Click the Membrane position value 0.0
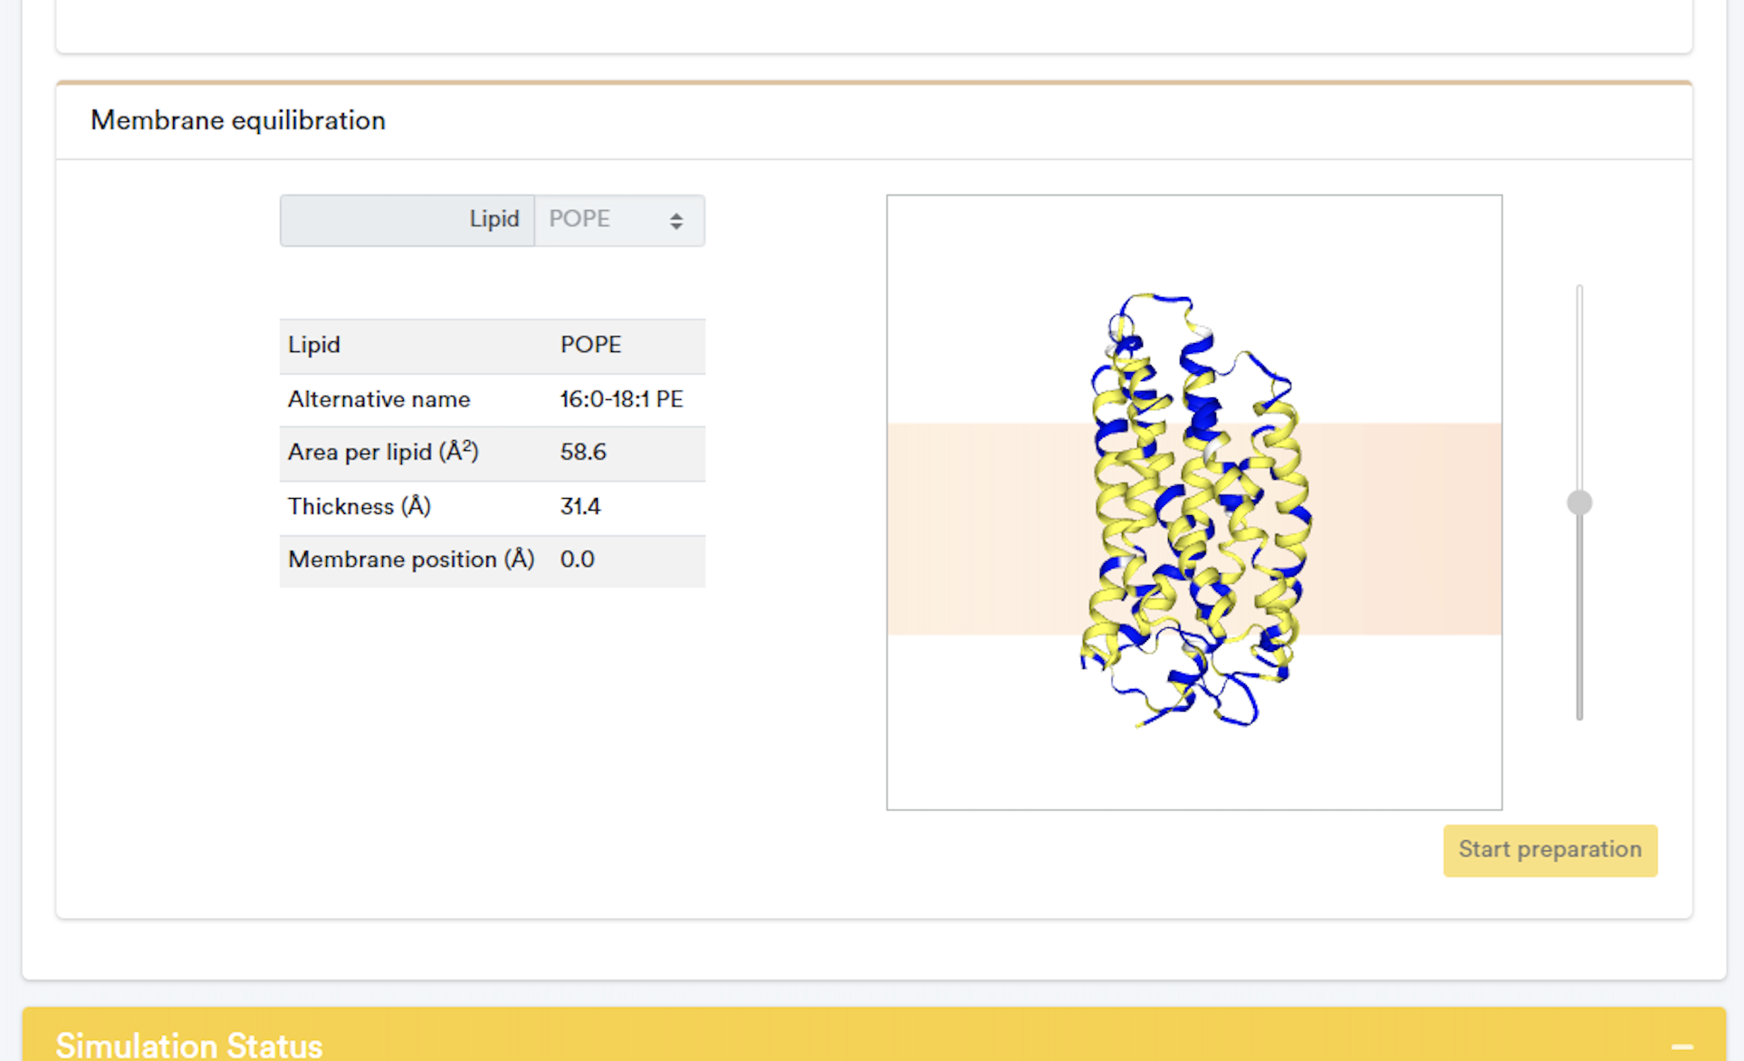Image resolution: width=1744 pixels, height=1061 pixels. (578, 559)
